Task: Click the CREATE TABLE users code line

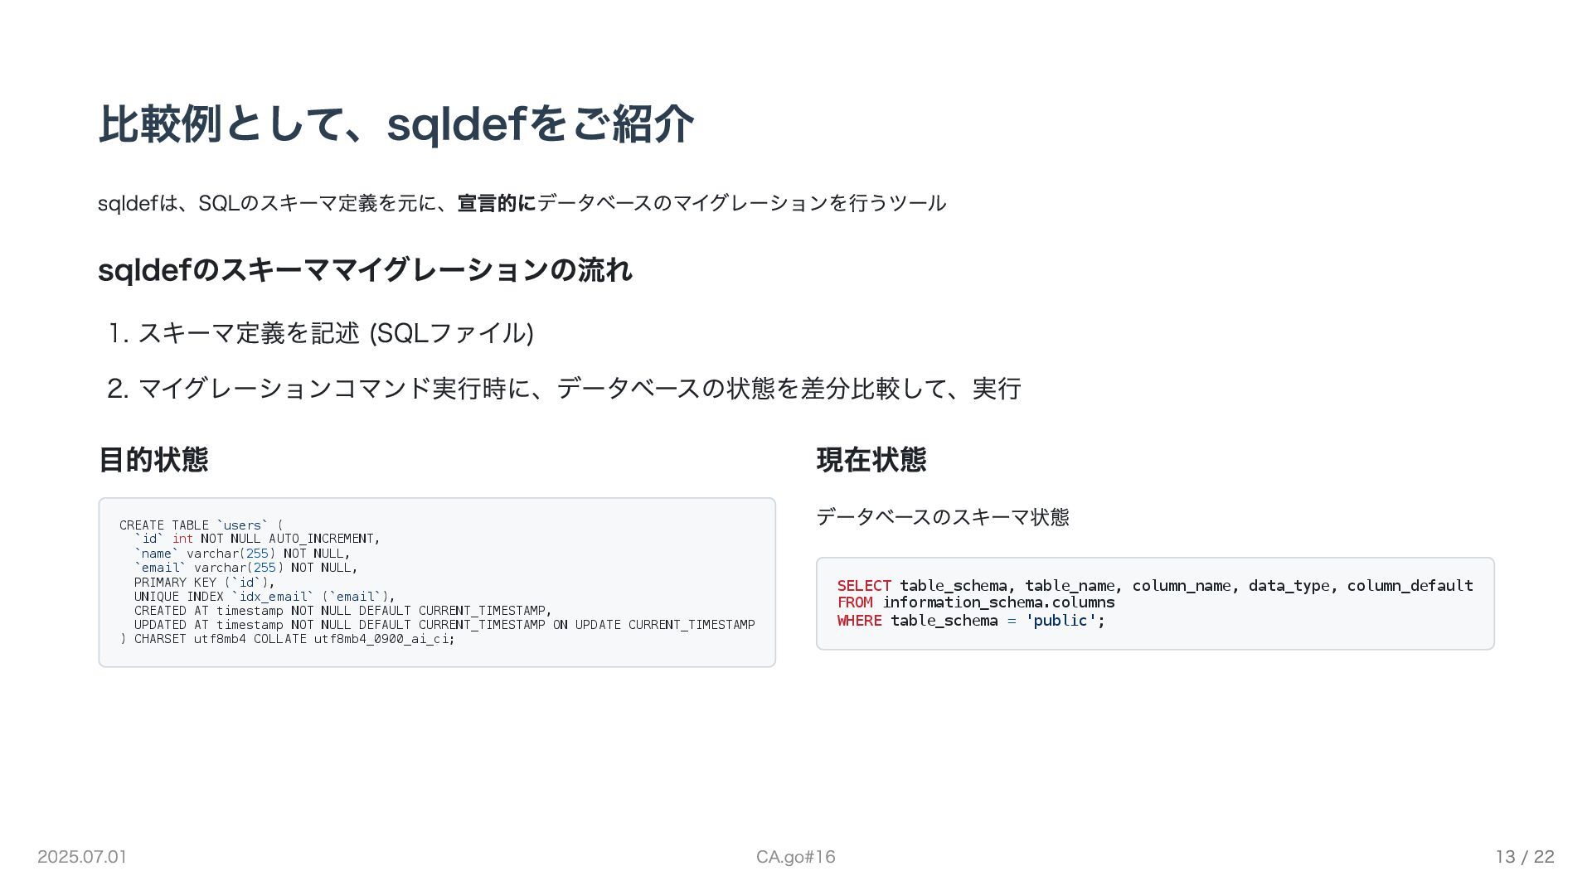Action: [201, 525]
